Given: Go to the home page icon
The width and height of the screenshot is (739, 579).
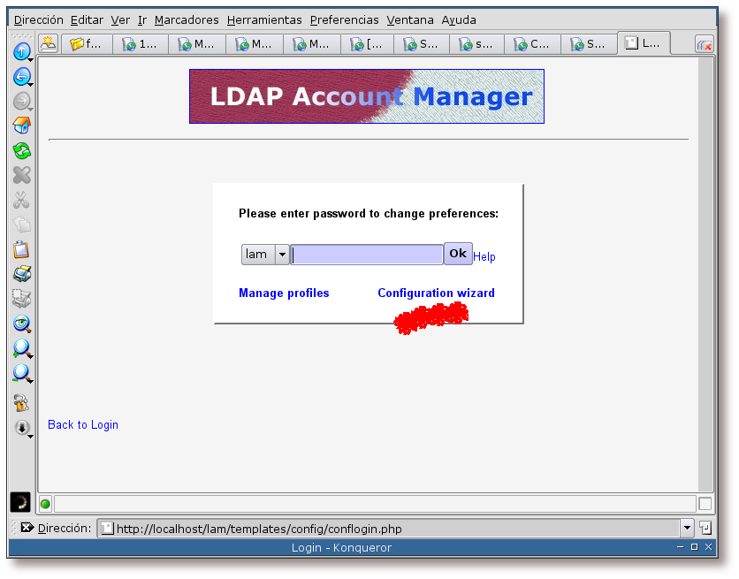Looking at the screenshot, I should tap(21, 126).
